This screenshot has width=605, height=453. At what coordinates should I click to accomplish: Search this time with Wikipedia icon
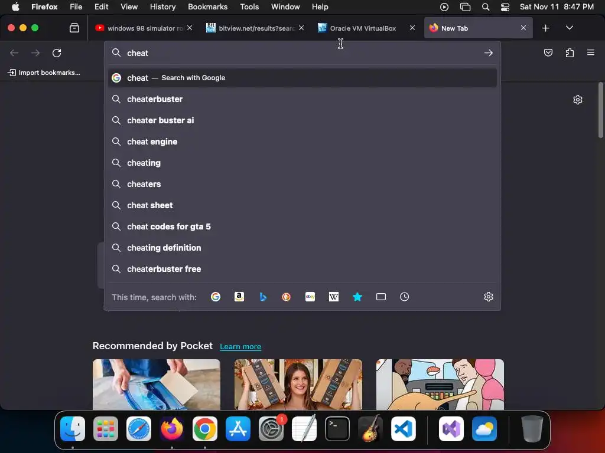(x=334, y=297)
